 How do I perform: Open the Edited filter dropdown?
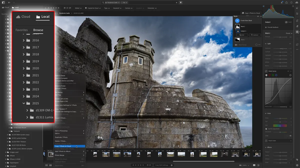78,8
